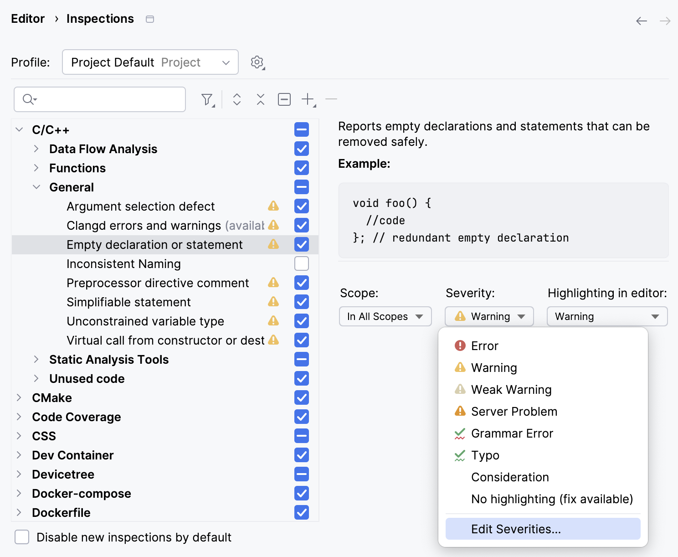Expand all inspection tree nodes

click(x=237, y=99)
